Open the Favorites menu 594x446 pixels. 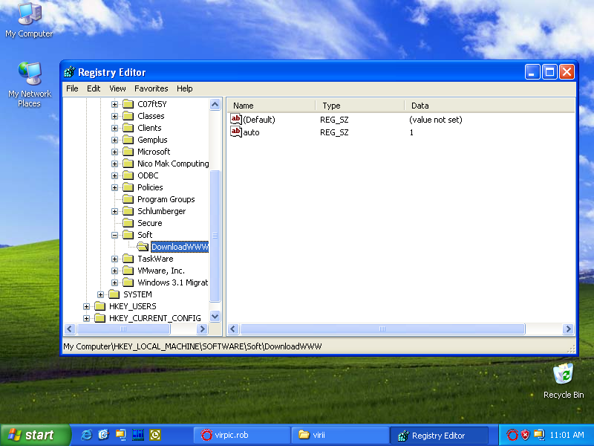pyautogui.click(x=151, y=88)
